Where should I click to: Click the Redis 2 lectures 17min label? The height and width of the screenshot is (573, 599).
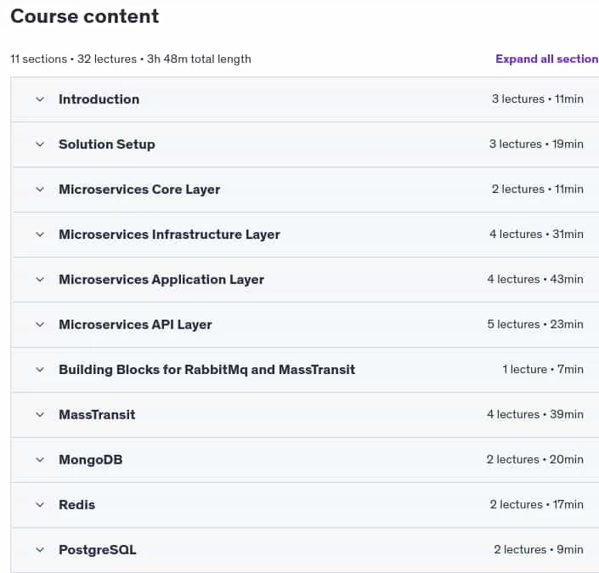pos(536,505)
